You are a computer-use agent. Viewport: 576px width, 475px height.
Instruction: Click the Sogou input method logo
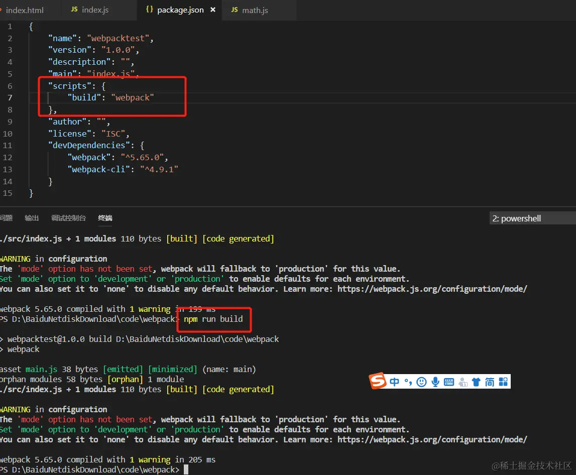(x=378, y=381)
